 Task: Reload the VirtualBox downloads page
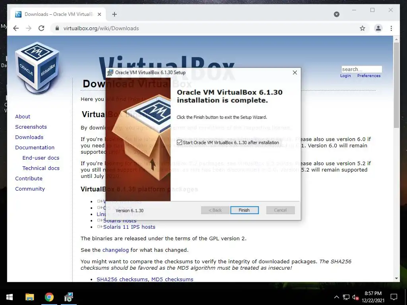point(41,28)
